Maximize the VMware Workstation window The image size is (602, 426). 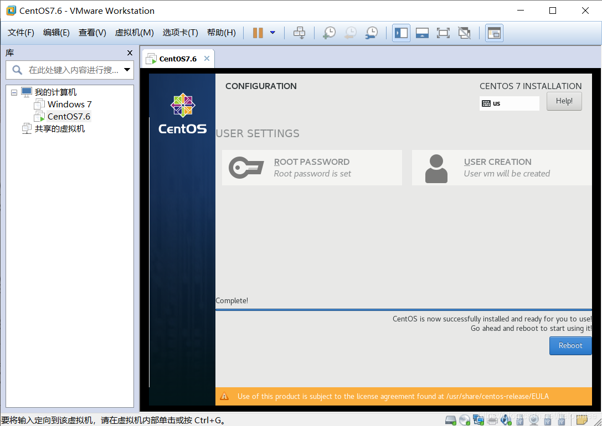coord(553,11)
